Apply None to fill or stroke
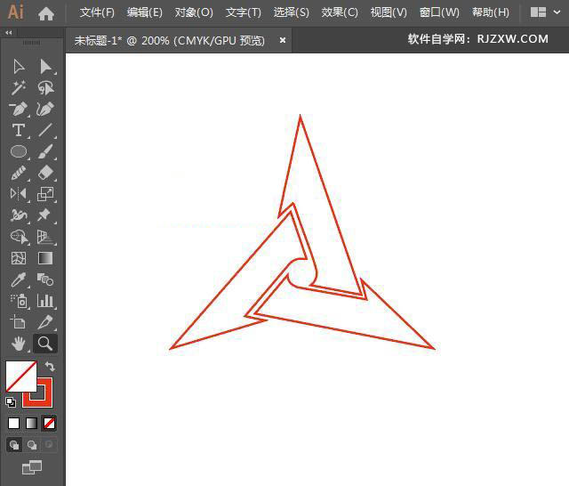The height and width of the screenshot is (486, 569). tap(50, 423)
